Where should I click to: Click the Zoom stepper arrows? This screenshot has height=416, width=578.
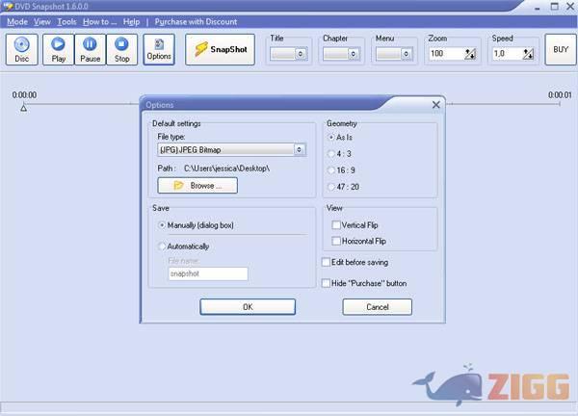point(470,54)
